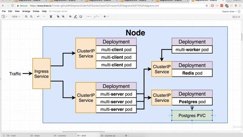The height and width of the screenshot is (137, 243).
Task: Switch to the '04 - clusterip' page tab
Action: pyautogui.click(x=60, y=135)
